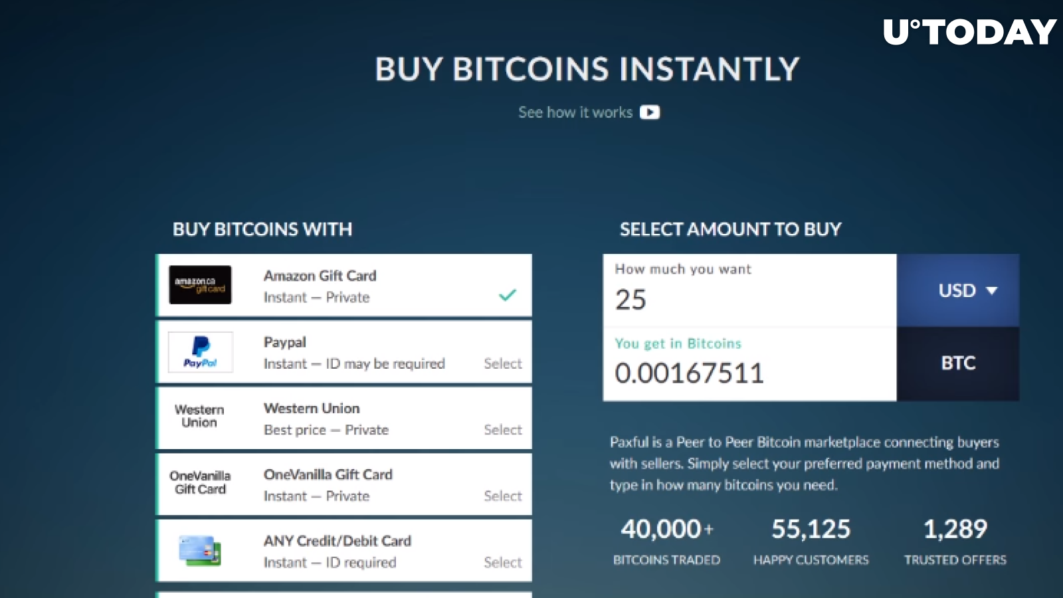Click the Western Union logo text icon
The image size is (1063, 598).
(199, 416)
